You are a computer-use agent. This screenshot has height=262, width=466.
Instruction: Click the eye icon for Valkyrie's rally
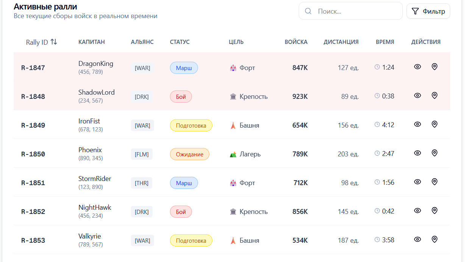click(x=417, y=239)
